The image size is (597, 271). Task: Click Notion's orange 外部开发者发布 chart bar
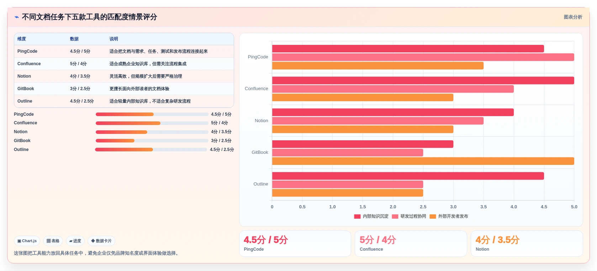[x=363, y=129]
